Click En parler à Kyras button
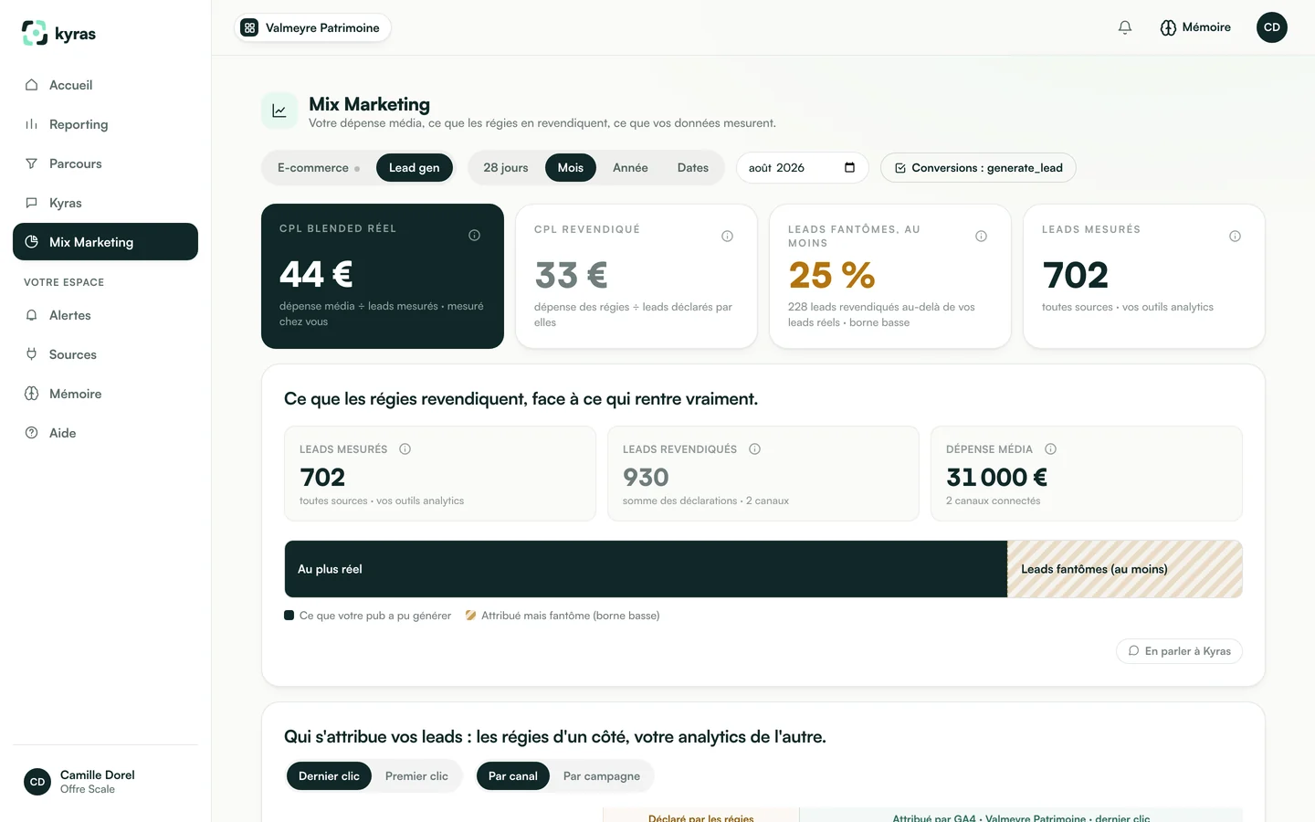This screenshot has height=822, width=1315. (x=1179, y=651)
